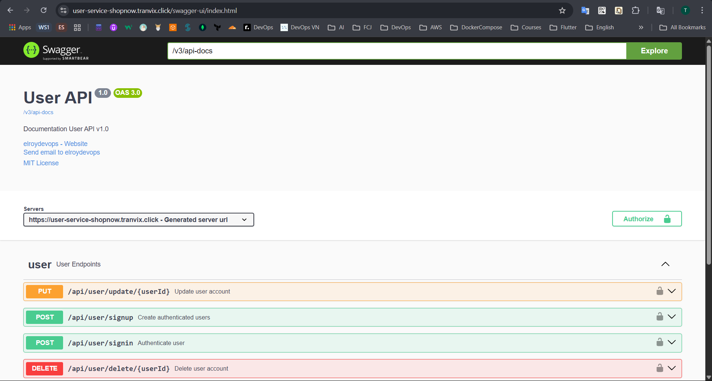
Task: Open the DevOps VN bookmark folder
Action: 300,27
